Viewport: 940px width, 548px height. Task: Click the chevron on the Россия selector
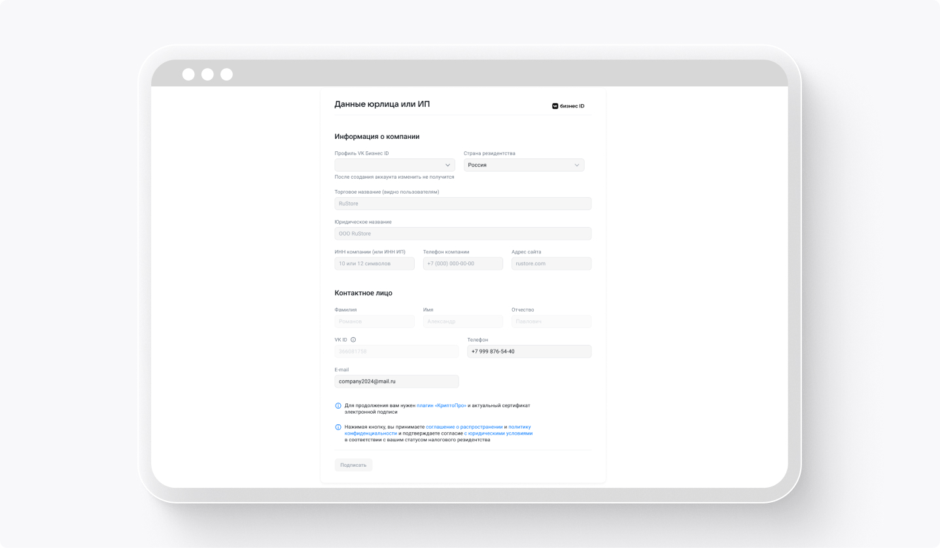(577, 165)
